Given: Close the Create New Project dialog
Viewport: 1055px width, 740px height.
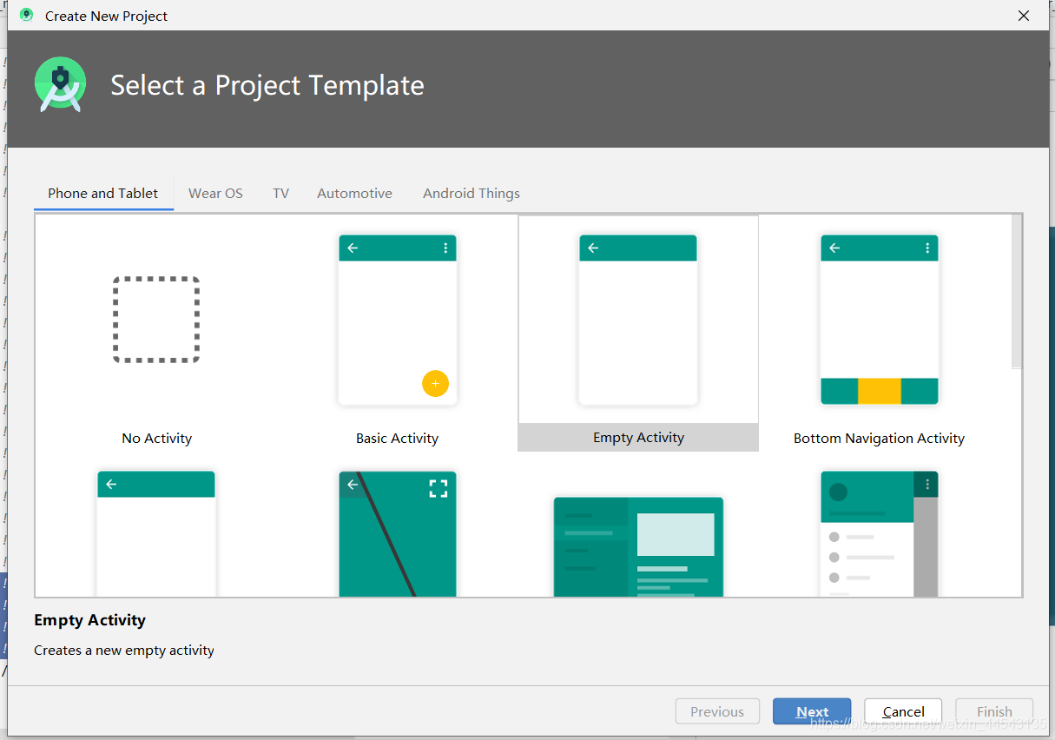Looking at the screenshot, I should [x=1024, y=16].
